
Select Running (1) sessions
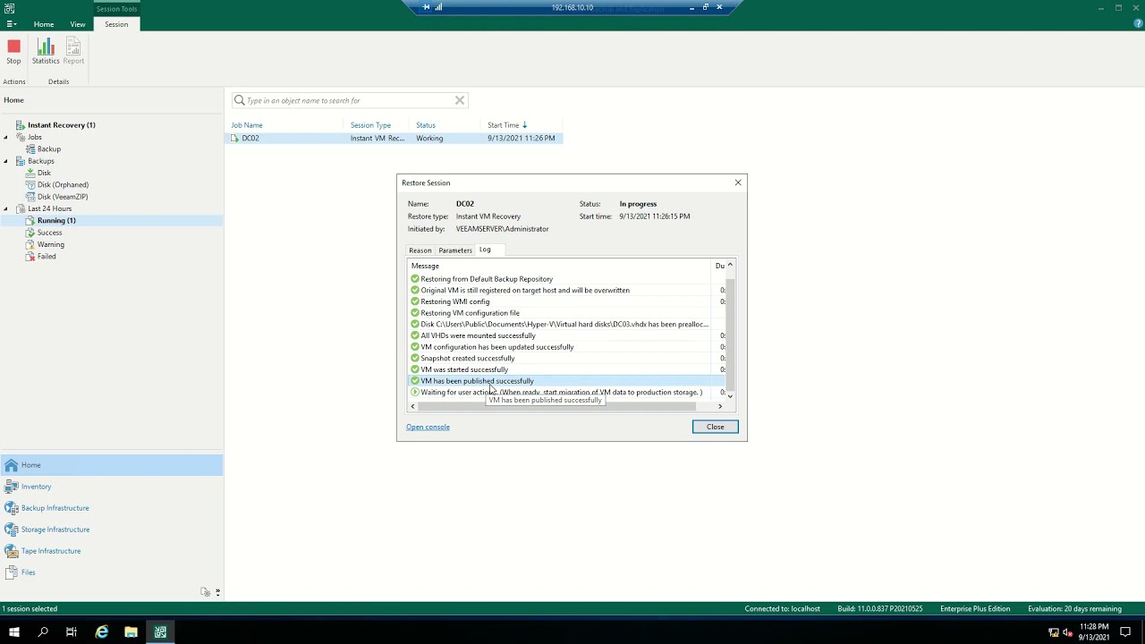[x=56, y=220]
